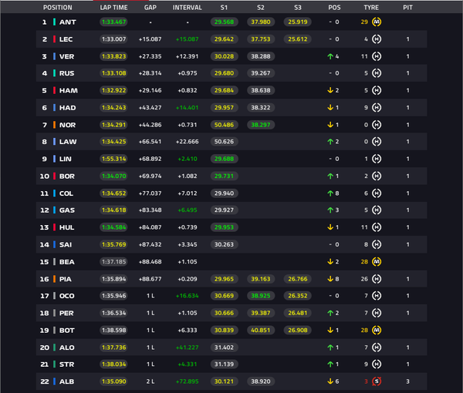Click NOR's green 38.297 sector two time
The height and width of the screenshot is (393, 463).
[x=261, y=125]
